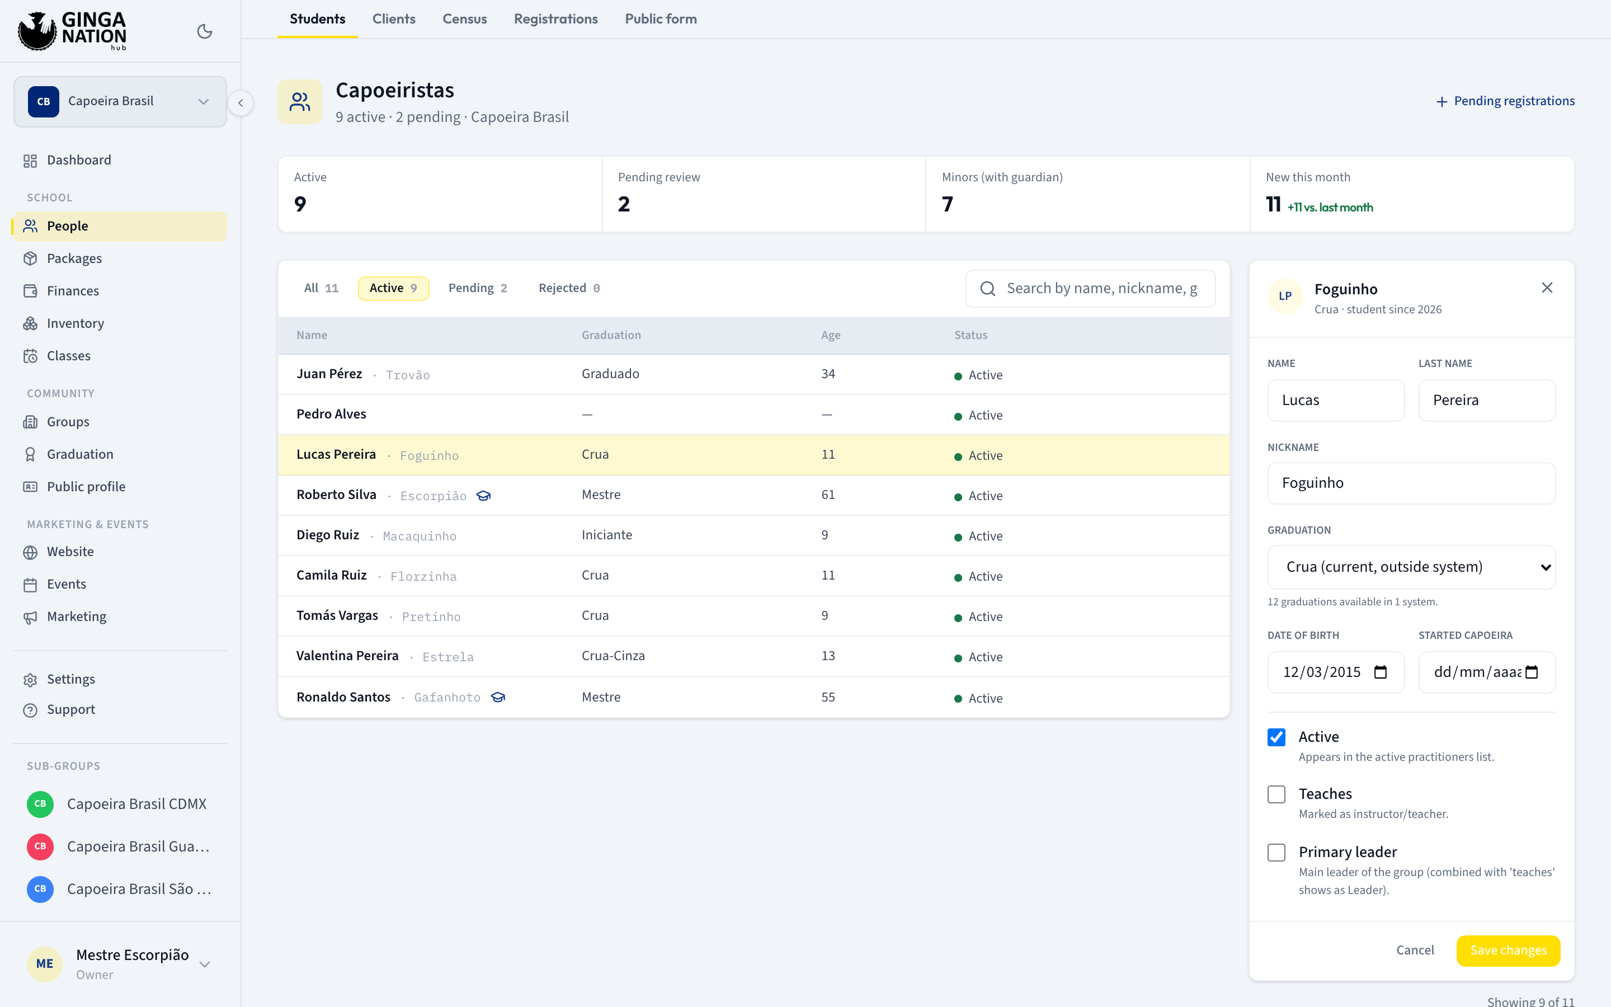1611x1007 pixels.
Task: Close the Foguinho detail panel
Action: click(x=1547, y=288)
